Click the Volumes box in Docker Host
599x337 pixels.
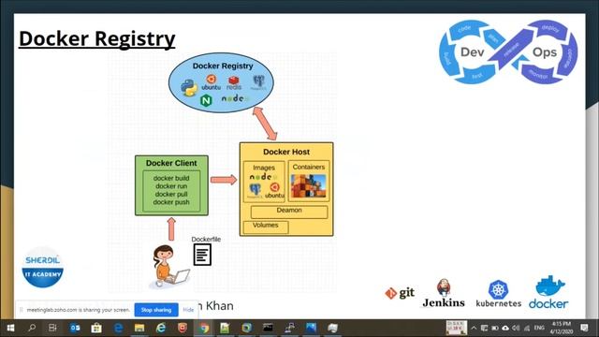coord(266,227)
